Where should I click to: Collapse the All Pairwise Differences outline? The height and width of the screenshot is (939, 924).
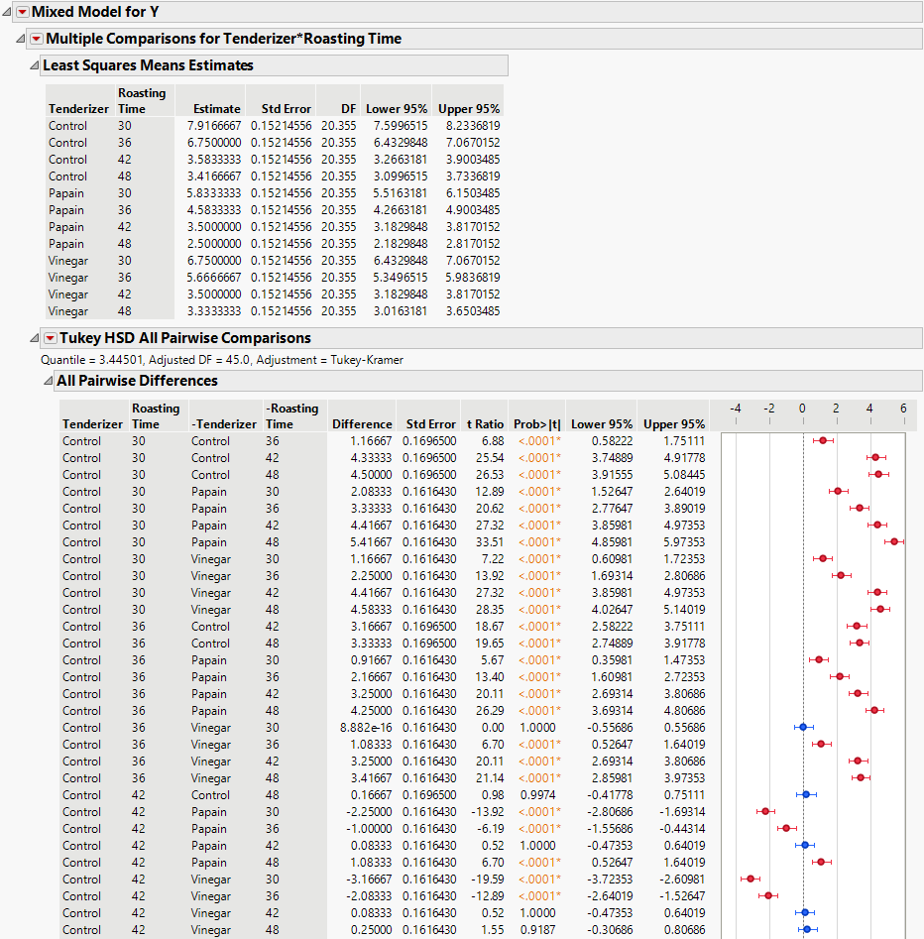coord(48,381)
